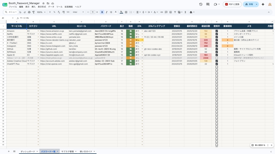Click the font size field
275x154 pixels.
pyautogui.click(x=93, y=12)
